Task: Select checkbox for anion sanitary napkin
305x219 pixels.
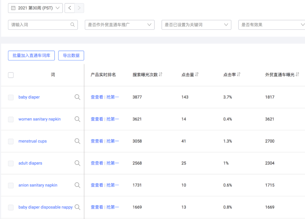Action: coord(11,185)
